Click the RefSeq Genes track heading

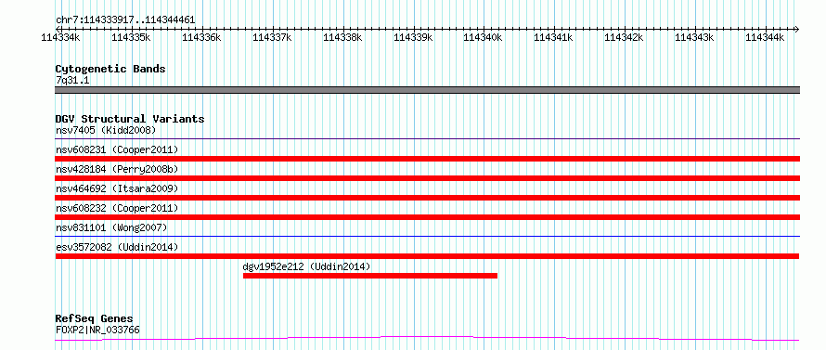pyautogui.click(x=95, y=319)
